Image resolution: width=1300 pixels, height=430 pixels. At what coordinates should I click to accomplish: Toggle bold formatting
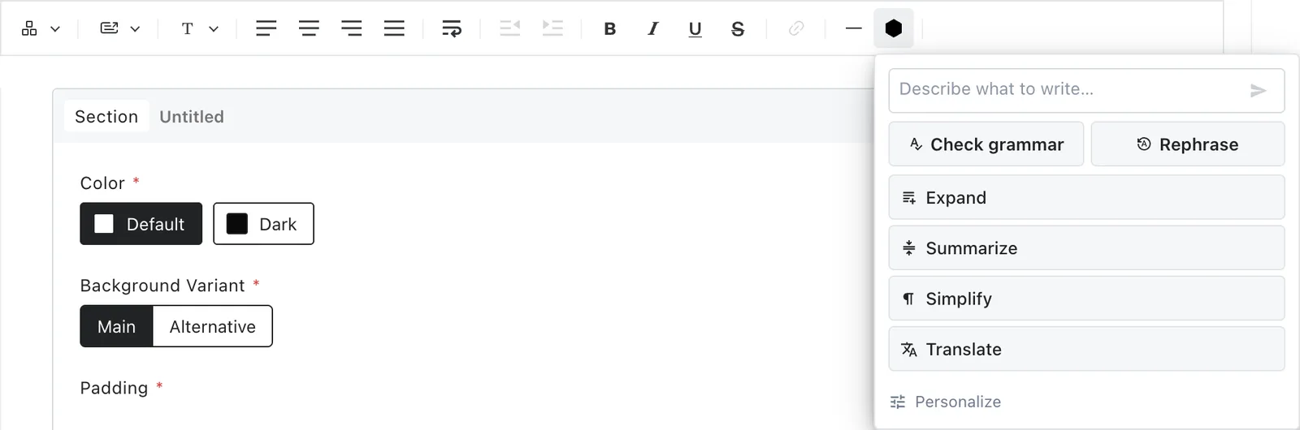point(610,29)
